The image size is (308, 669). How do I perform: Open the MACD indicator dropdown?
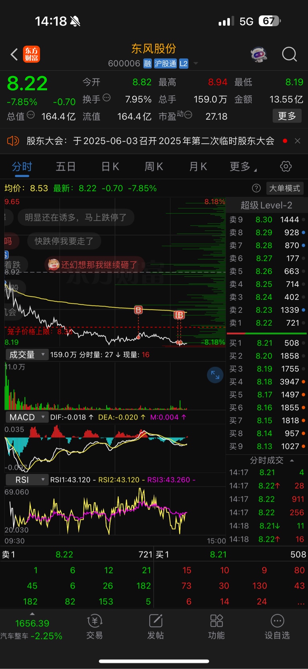tap(26, 417)
